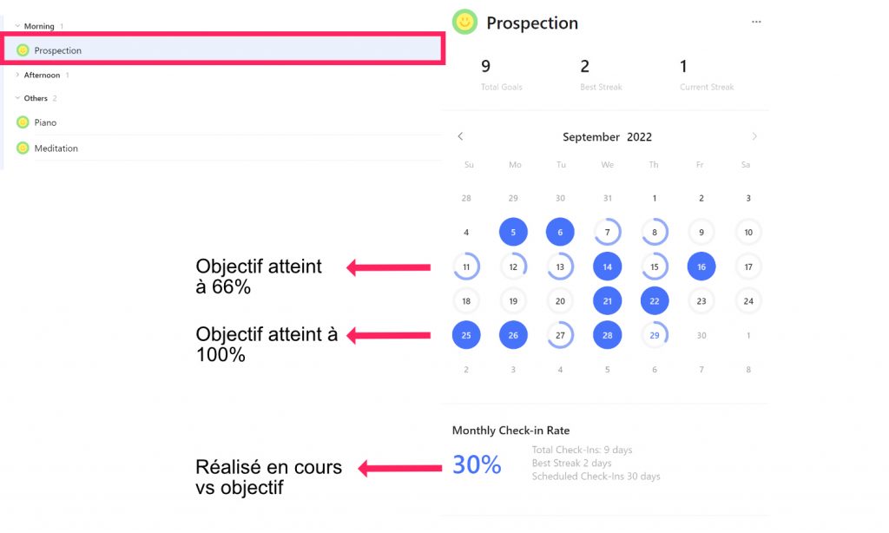Click the Piano habit smiley icon
Screen dimensions: 889x533
(x=23, y=122)
